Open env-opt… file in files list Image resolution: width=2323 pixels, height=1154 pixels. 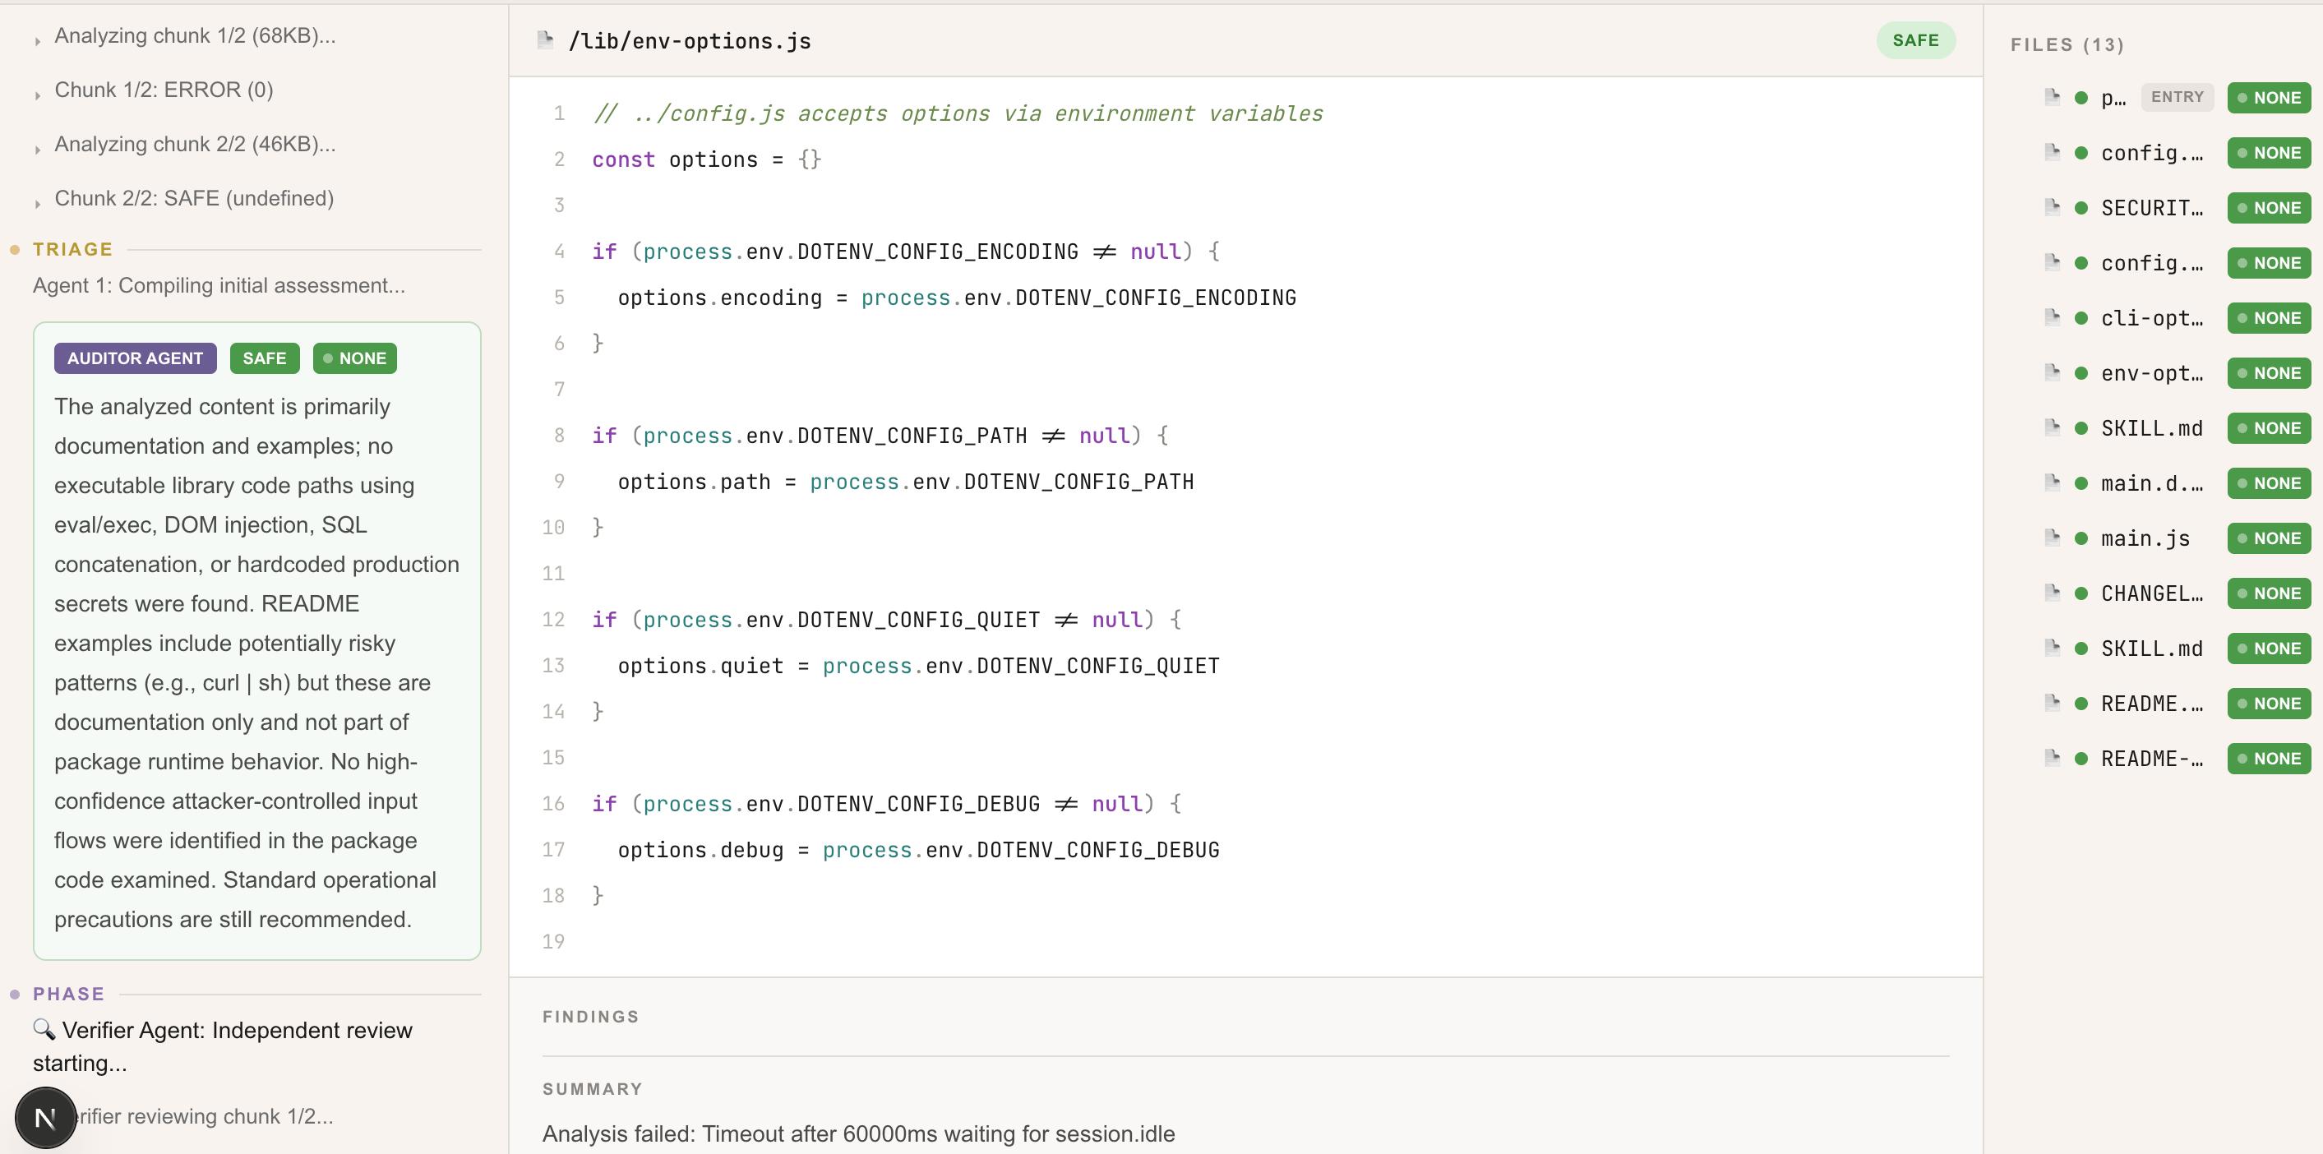coord(2152,373)
